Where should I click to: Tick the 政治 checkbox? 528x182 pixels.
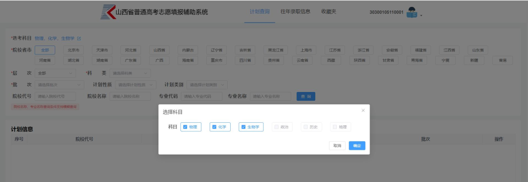pos(276,127)
